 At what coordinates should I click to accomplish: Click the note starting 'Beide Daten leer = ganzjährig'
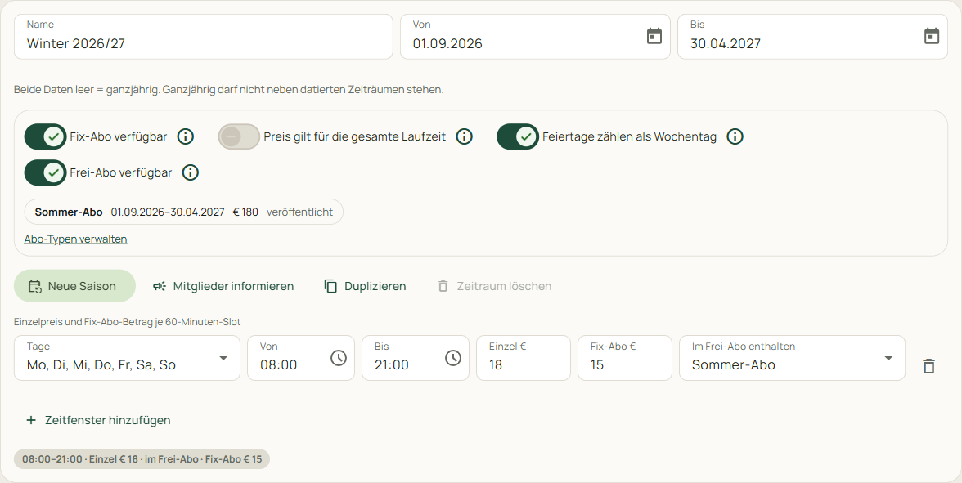(x=228, y=90)
